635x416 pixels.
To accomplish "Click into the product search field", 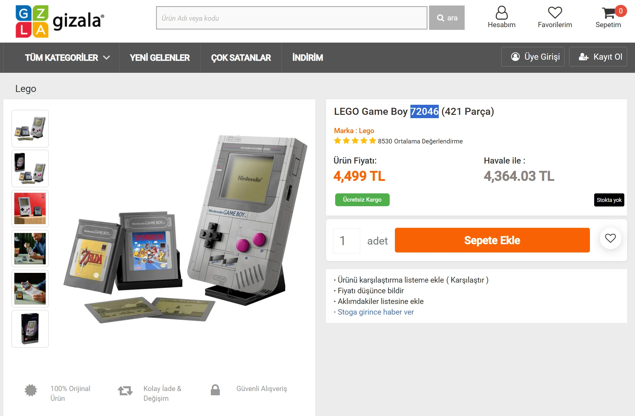I will pos(292,18).
